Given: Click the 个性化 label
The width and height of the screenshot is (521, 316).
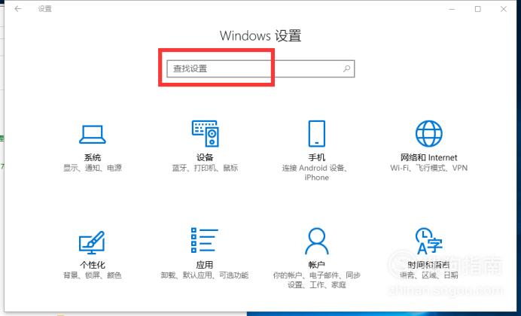Looking at the screenshot, I should [x=93, y=265].
